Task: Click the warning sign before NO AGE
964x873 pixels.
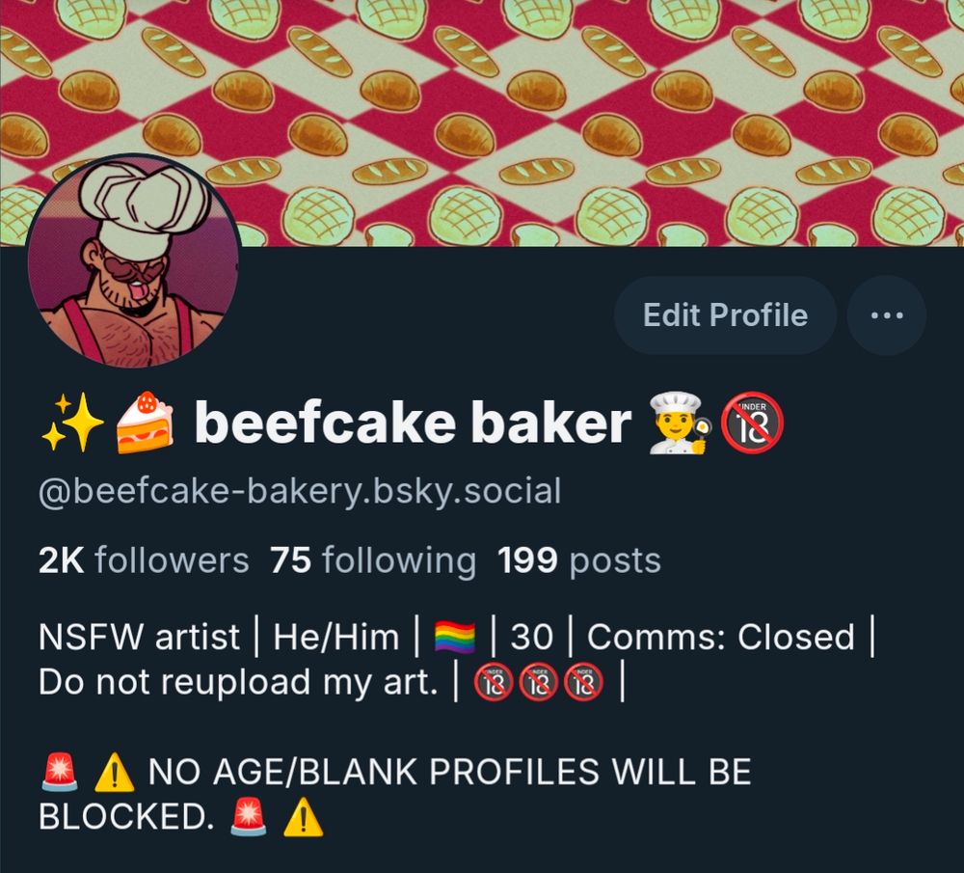Action: click(115, 773)
